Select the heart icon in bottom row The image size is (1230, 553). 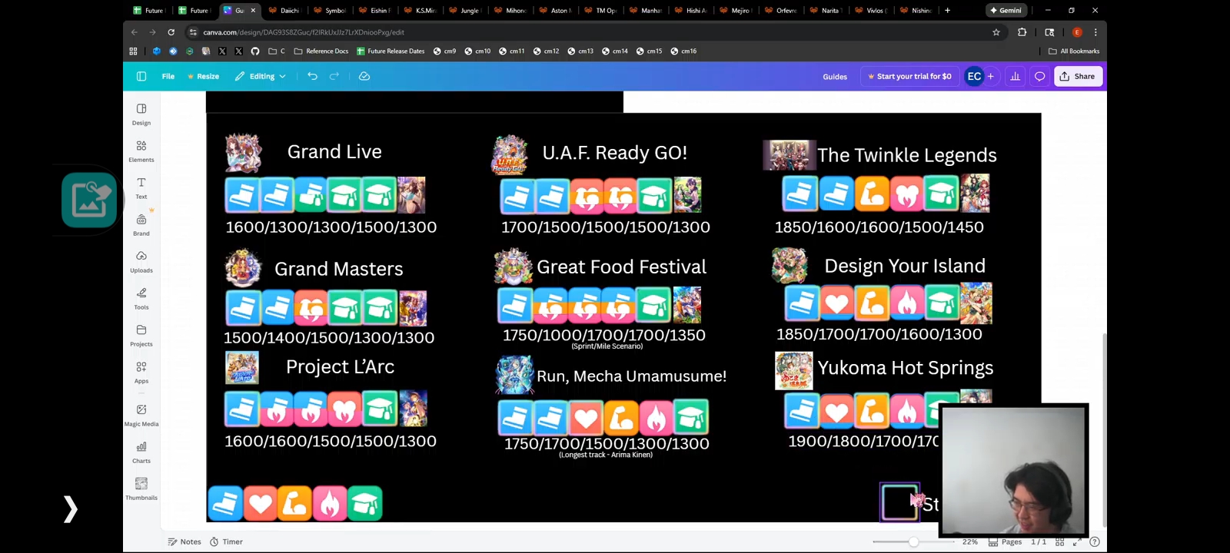pyautogui.click(x=261, y=504)
